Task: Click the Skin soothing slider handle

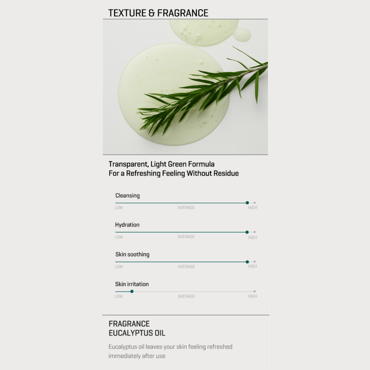Action: pos(247,262)
